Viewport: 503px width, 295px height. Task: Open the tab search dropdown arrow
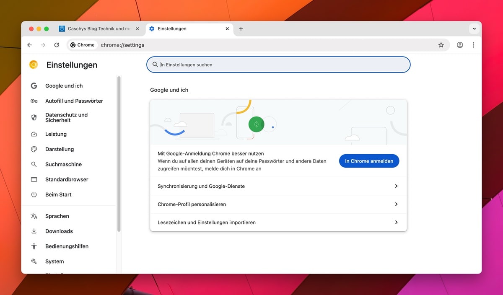tap(474, 29)
